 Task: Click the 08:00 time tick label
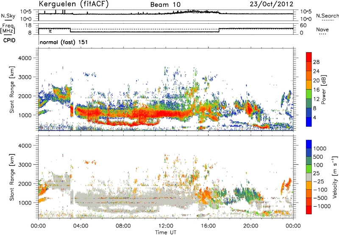pos(123,226)
